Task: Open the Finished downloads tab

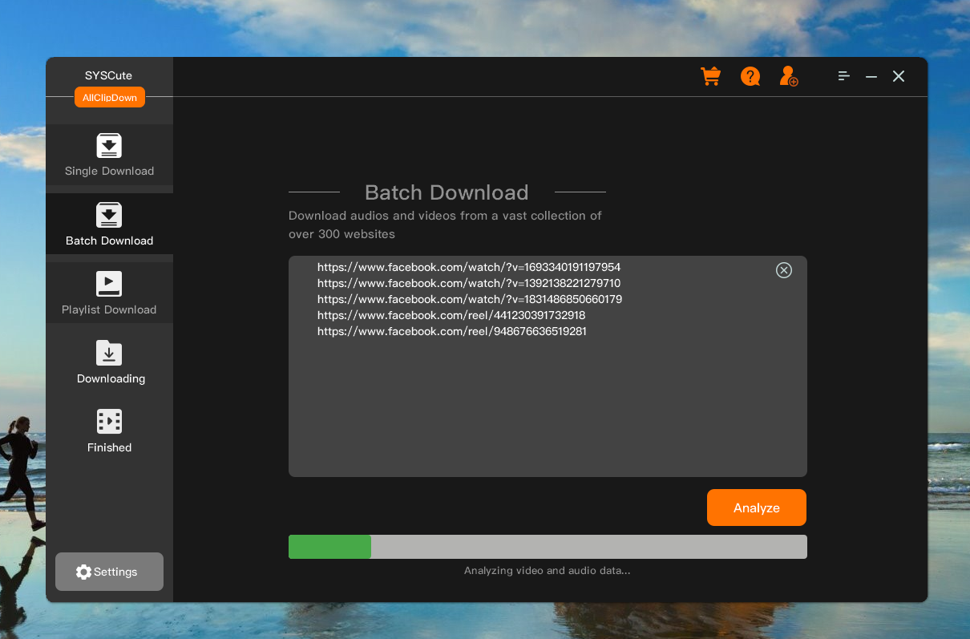Action: coord(109,431)
